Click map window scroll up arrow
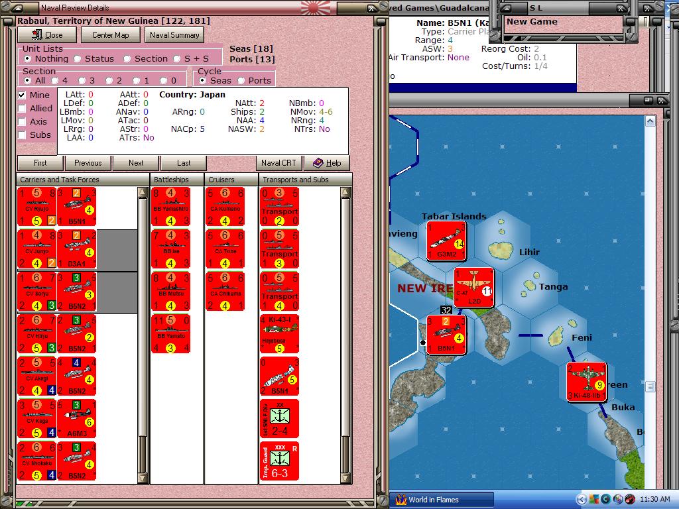 tap(650, 121)
